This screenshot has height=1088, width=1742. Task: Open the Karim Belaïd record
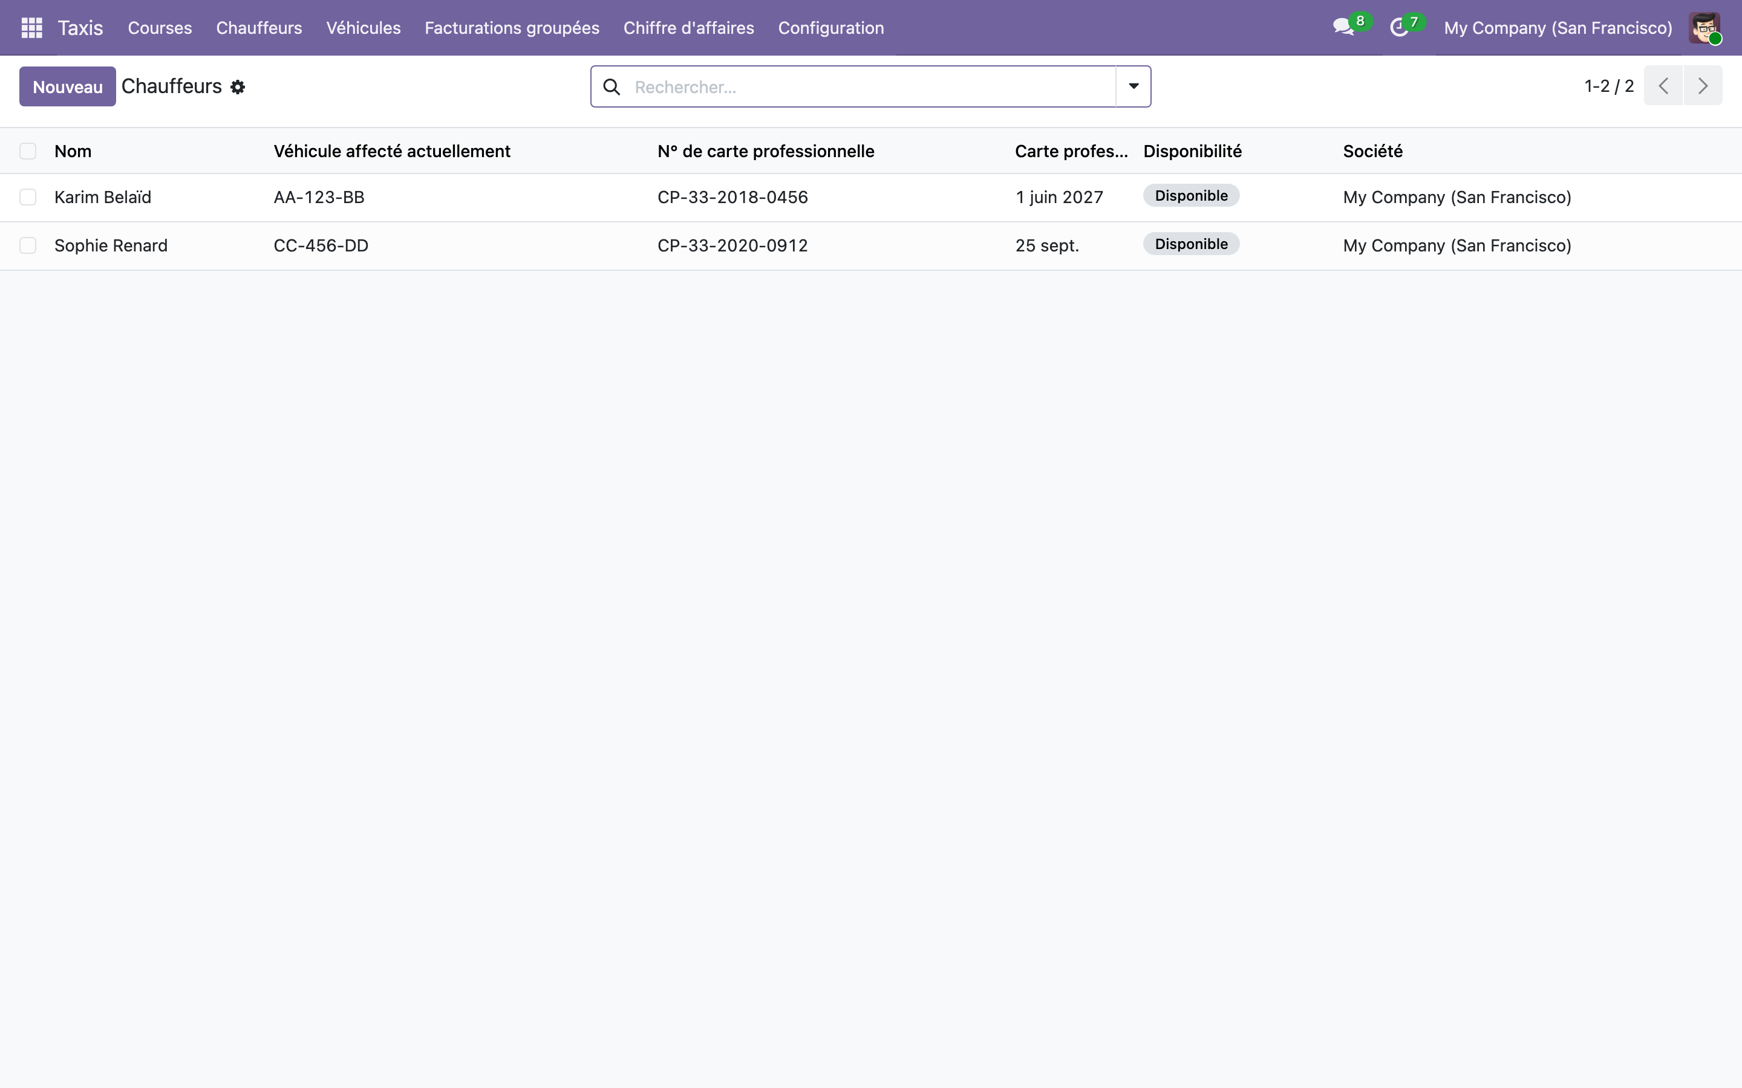(x=103, y=197)
